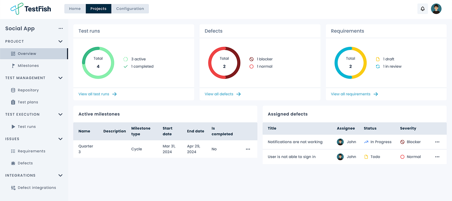Open actions for Notifications are not working defect
The width and height of the screenshot is (452, 201).
(437, 142)
